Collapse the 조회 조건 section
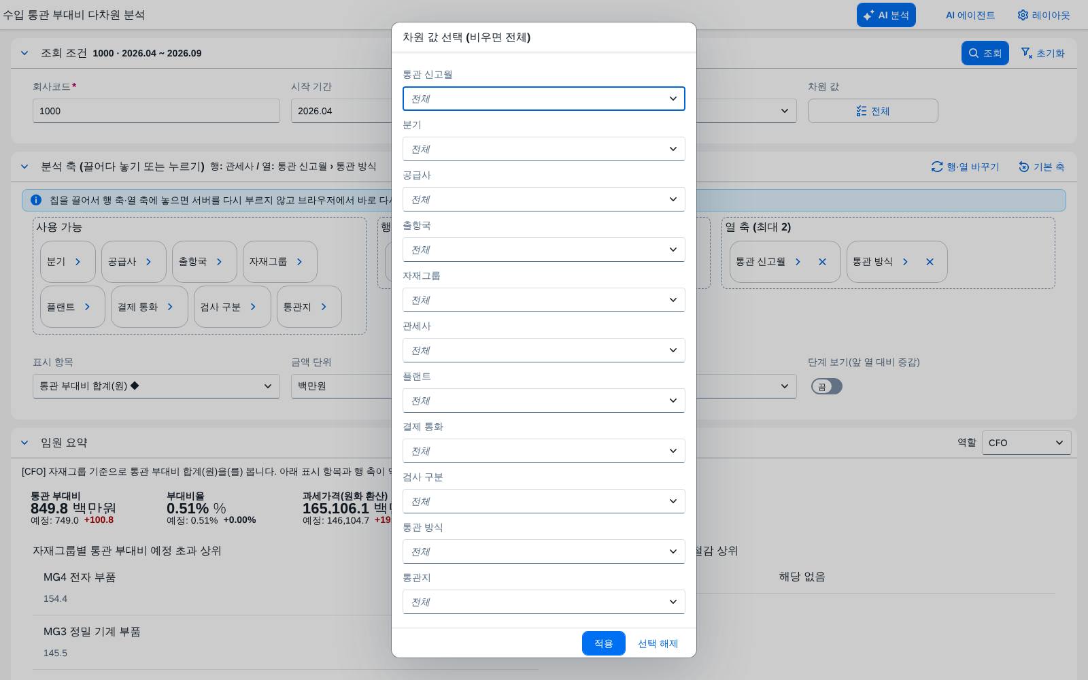The image size is (1088, 680). [24, 53]
